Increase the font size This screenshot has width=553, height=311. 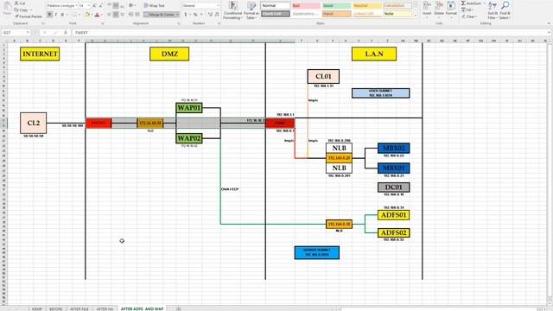(94, 6)
